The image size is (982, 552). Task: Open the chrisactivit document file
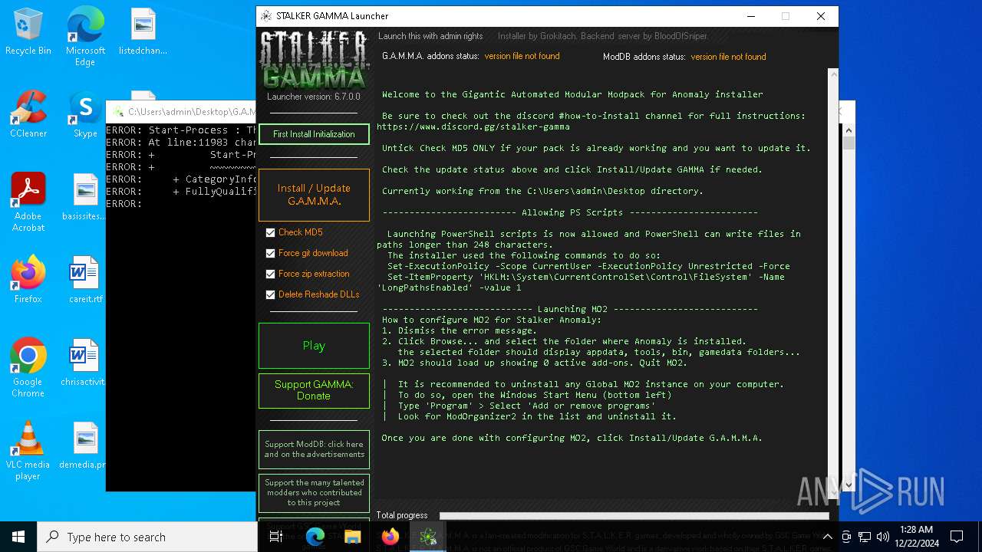click(84, 363)
